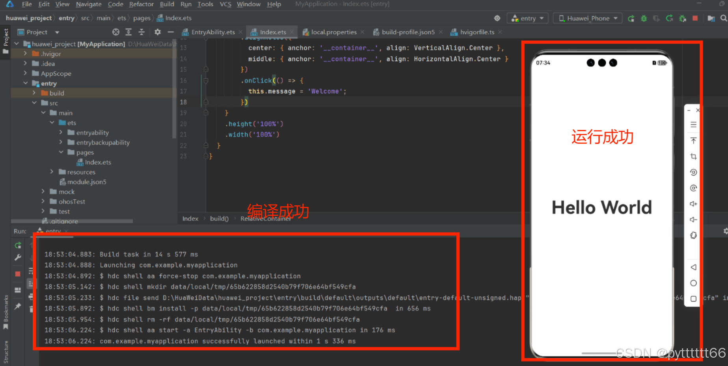Click the emulator home circle button
Image resolution: width=728 pixels, height=366 pixels.
(x=693, y=283)
